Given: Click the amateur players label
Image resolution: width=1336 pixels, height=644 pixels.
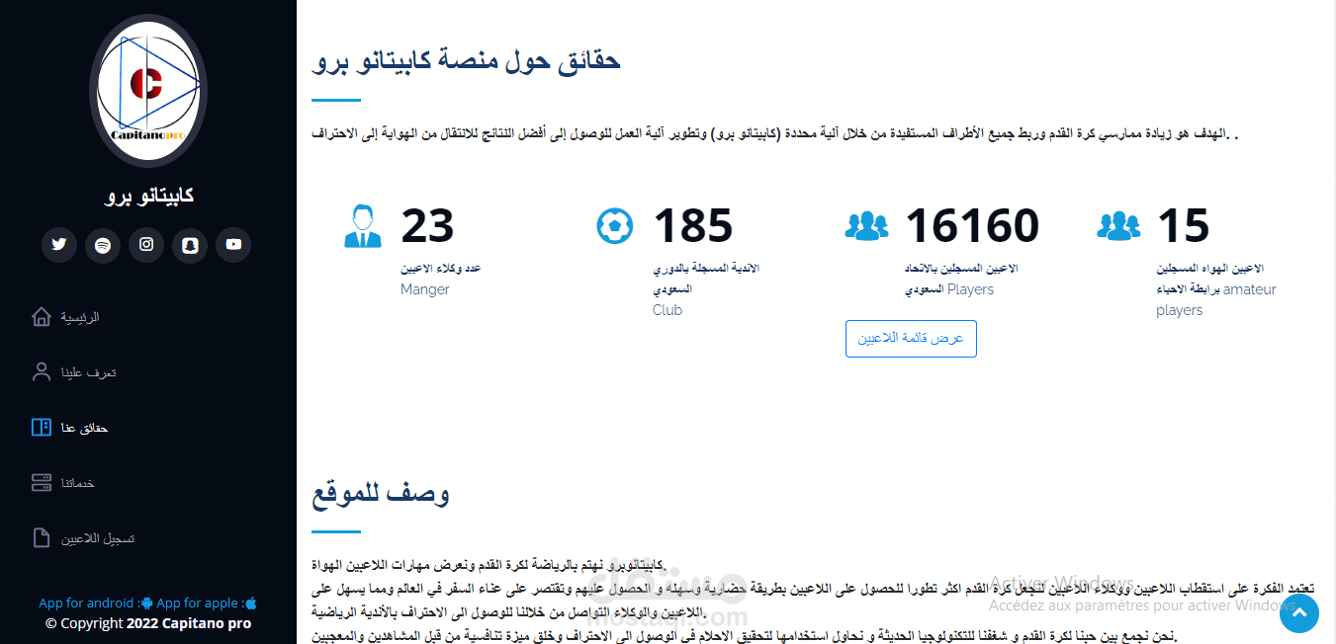Looking at the screenshot, I should click(1216, 299).
